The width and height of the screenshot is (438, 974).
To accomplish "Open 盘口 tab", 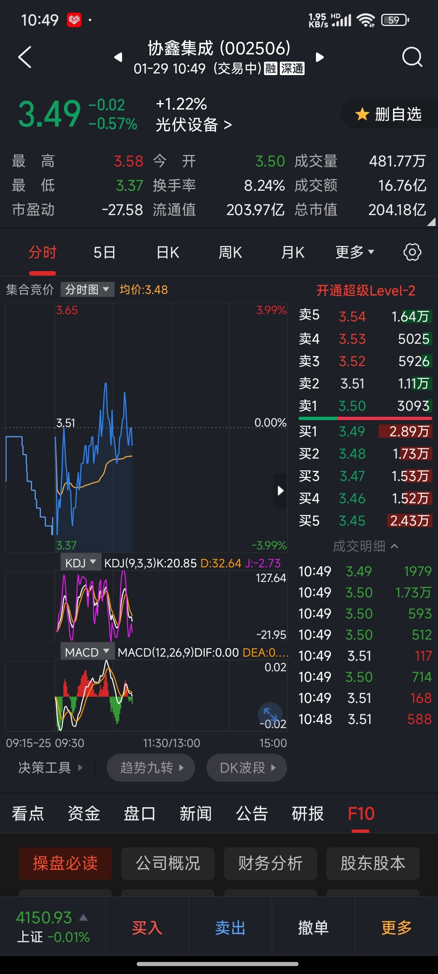I will point(140,814).
